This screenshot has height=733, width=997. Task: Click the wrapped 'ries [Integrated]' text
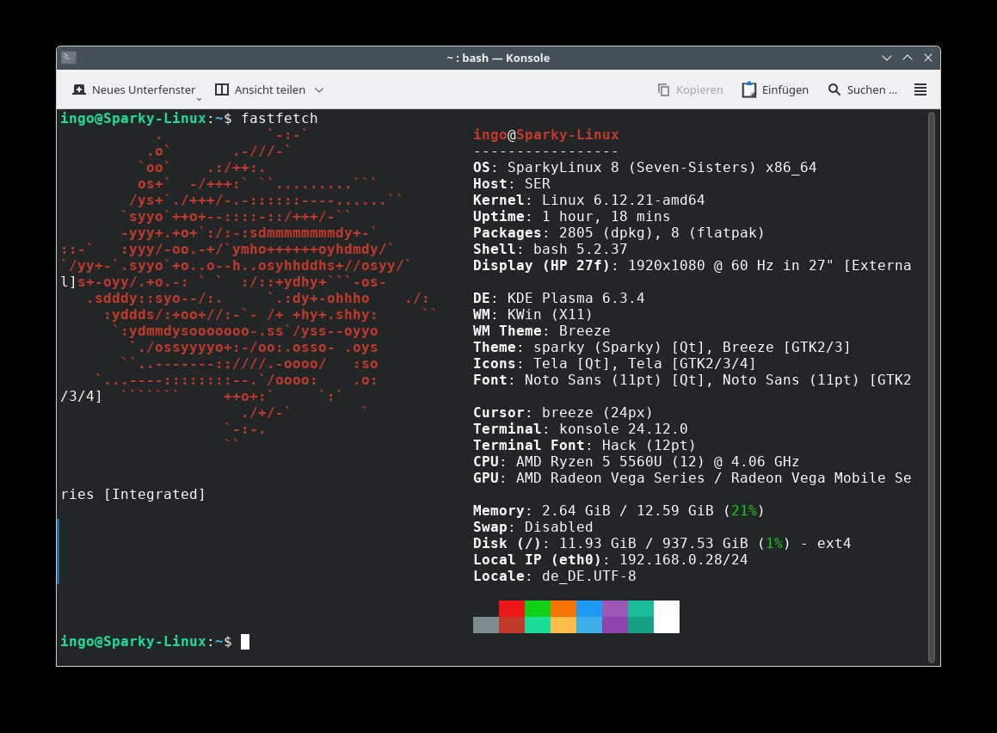pos(132,494)
